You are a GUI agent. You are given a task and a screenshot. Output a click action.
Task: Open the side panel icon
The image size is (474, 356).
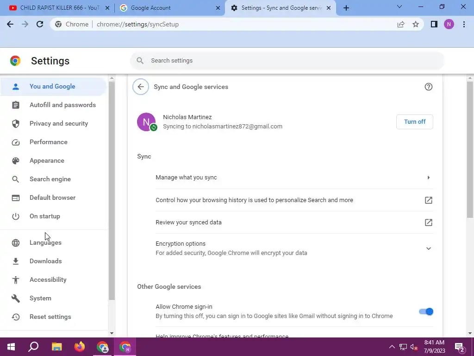tap(434, 24)
